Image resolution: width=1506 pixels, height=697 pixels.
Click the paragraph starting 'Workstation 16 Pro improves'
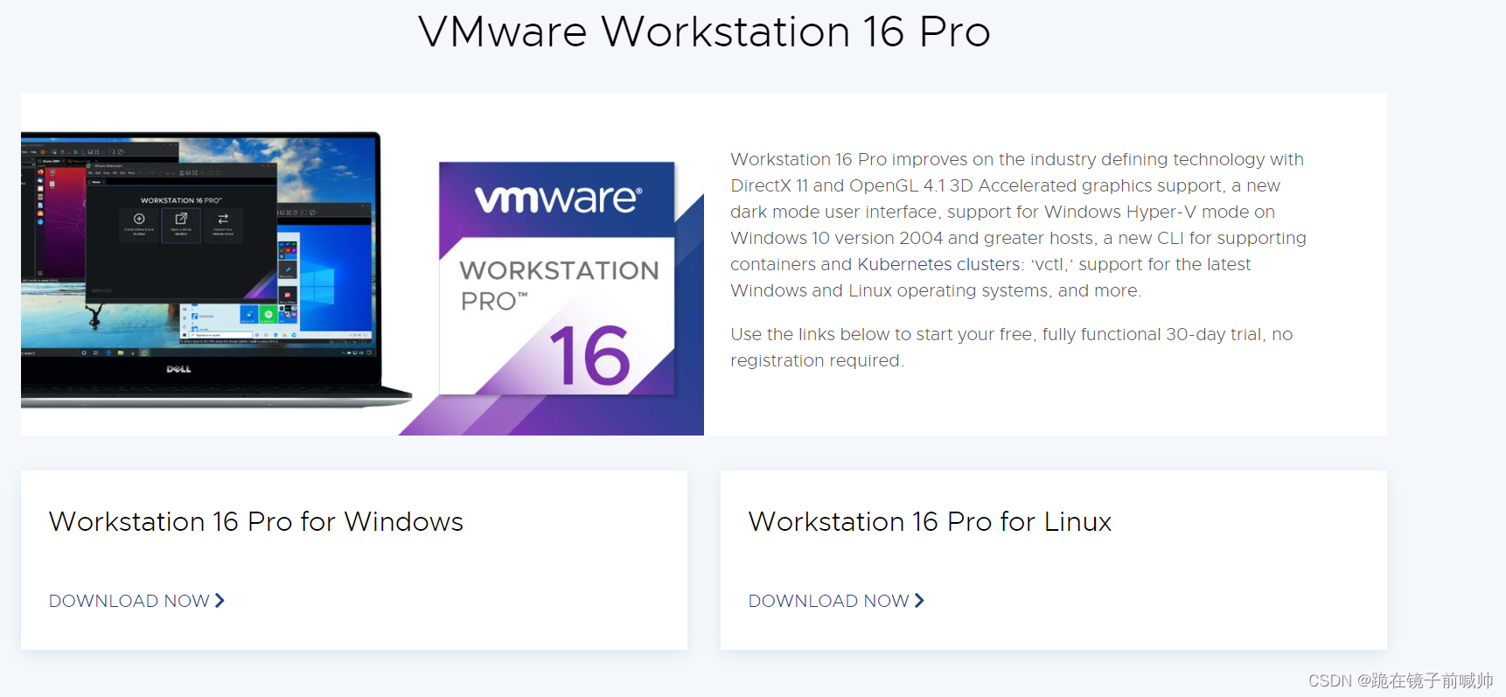pos(1018,225)
